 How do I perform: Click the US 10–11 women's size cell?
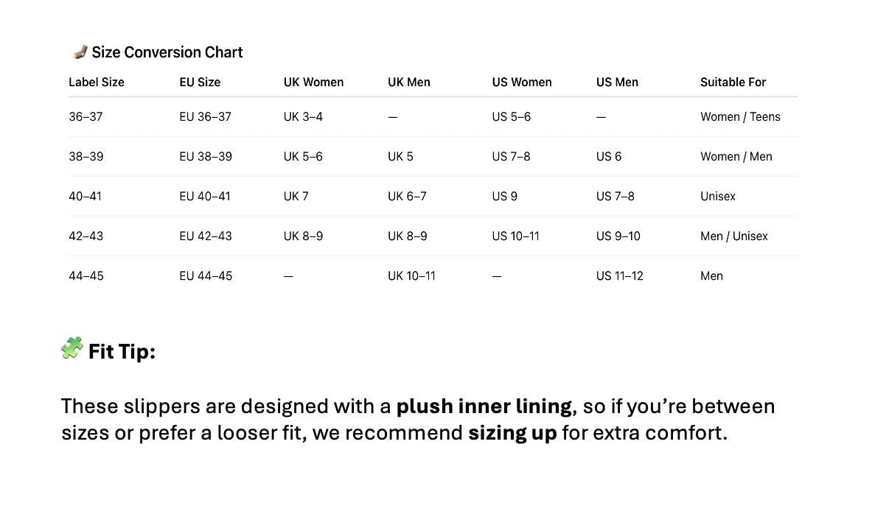[x=515, y=236]
